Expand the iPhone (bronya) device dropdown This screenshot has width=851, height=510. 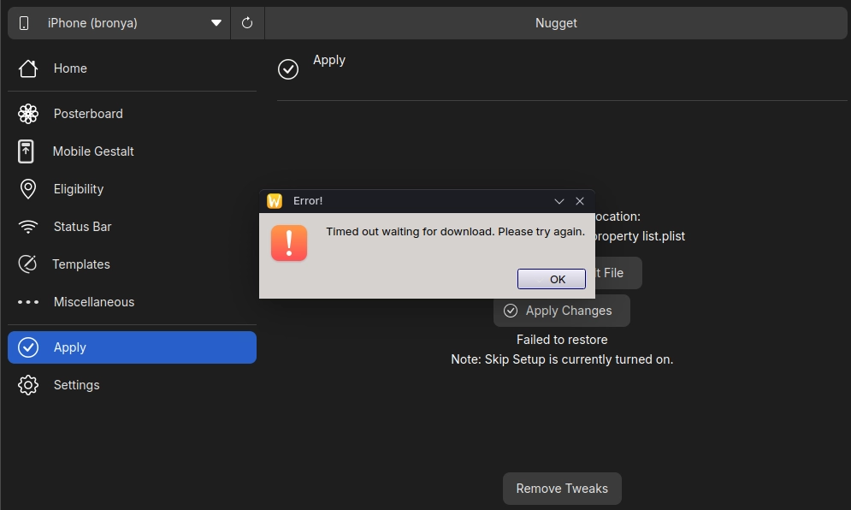[120, 23]
